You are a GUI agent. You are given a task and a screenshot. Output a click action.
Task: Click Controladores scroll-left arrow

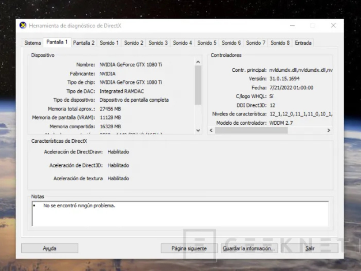(211, 130)
